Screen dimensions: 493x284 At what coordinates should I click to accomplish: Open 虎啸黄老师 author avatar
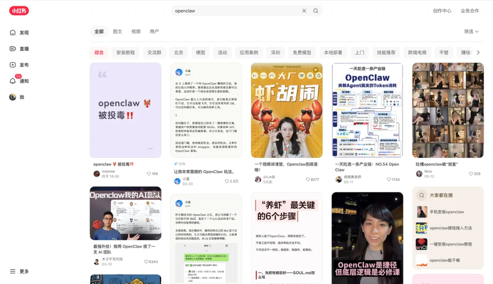coord(339,180)
